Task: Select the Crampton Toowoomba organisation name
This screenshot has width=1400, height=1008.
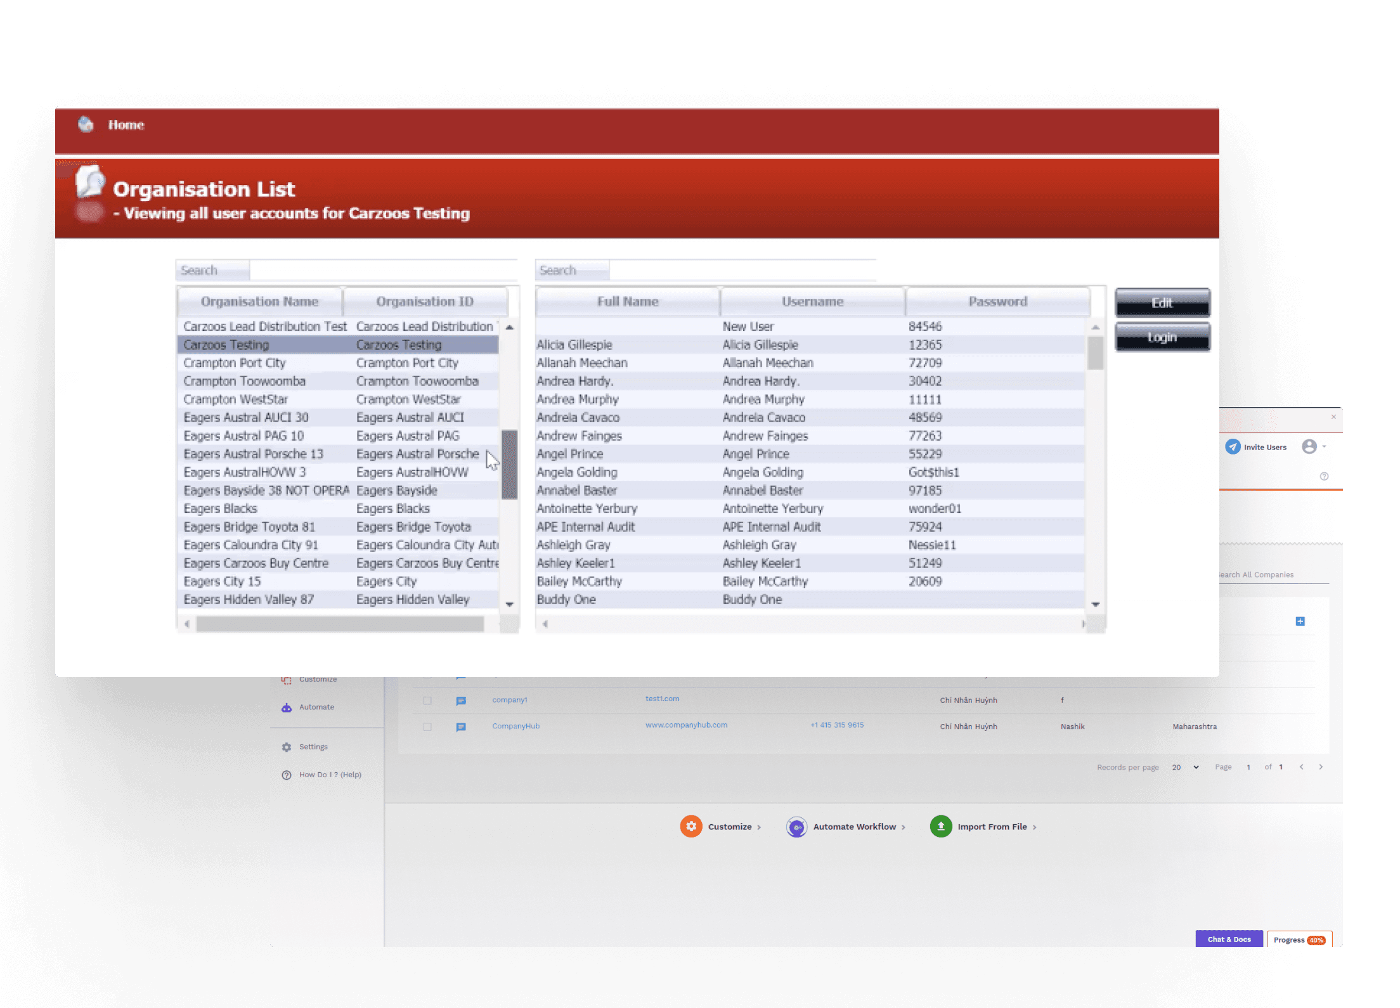Action: coord(245,382)
